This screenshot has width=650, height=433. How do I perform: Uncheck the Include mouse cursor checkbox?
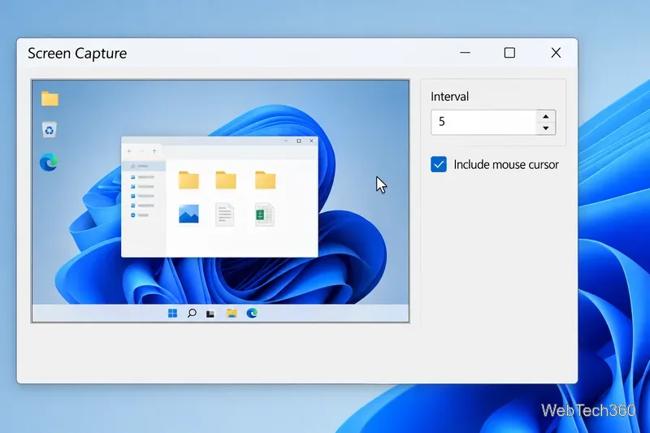click(438, 164)
